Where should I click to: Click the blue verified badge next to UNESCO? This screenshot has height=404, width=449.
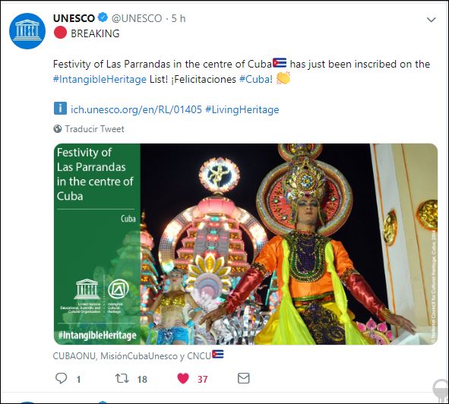(x=103, y=17)
